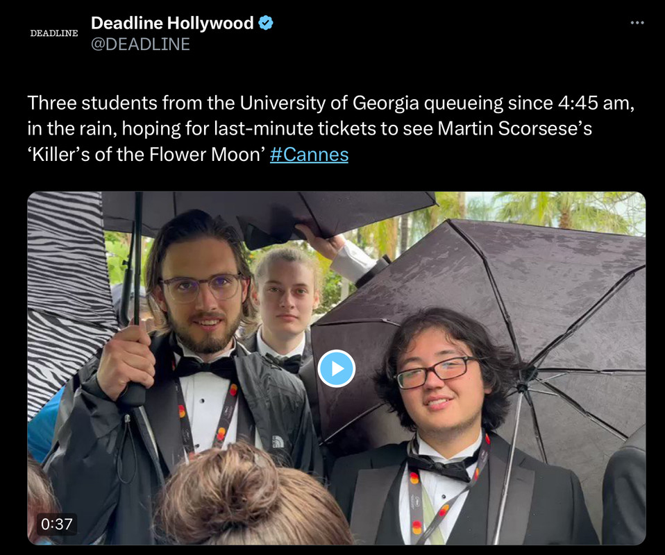Click the hand holding the umbrella handle
This screenshot has width=665, height=555.
[125, 360]
